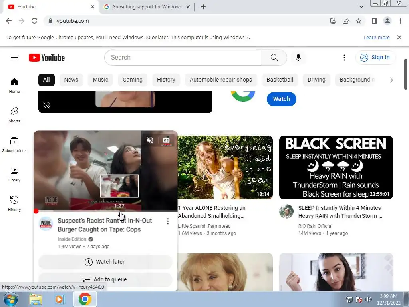409x307 pixels.
Task: Show more category chips with right arrow
Action: [x=391, y=80]
